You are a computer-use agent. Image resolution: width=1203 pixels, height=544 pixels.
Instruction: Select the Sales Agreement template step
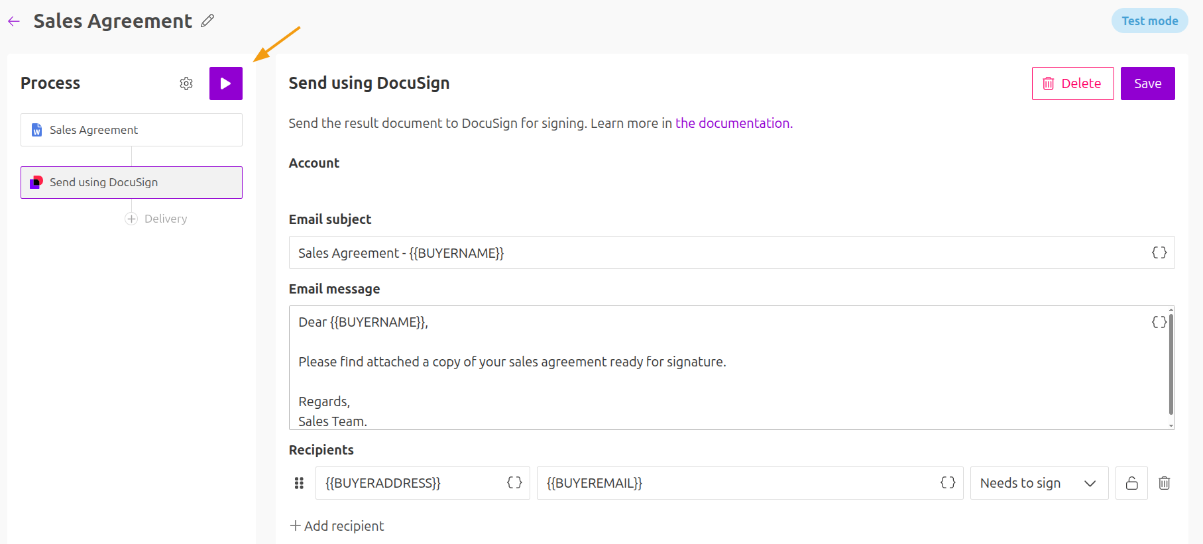point(131,130)
